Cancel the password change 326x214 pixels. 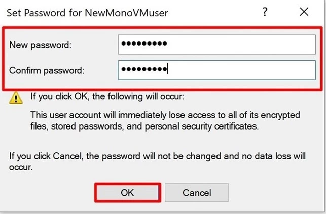click(x=197, y=192)
